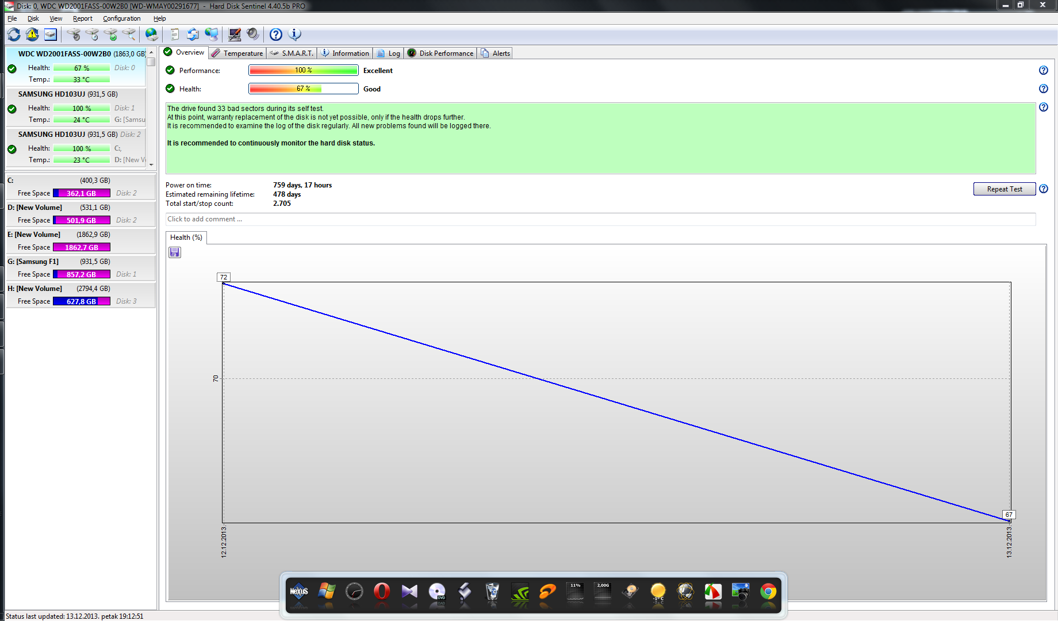Click the blue question mark Help toolbar icon

point(276,34)
